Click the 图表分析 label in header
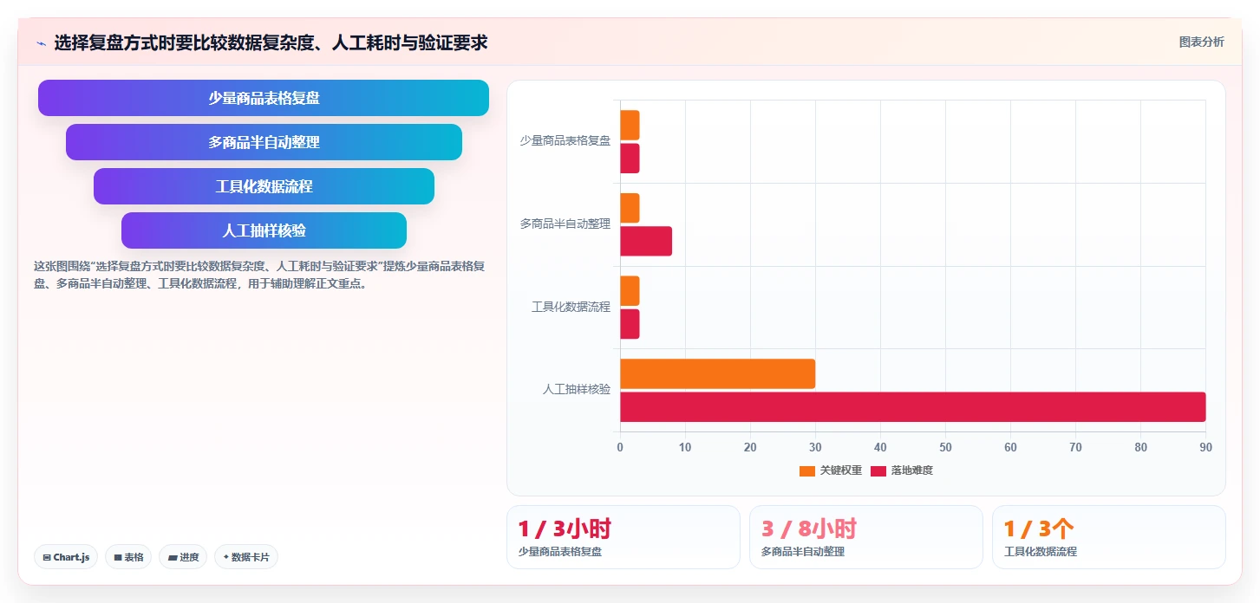The image size is (1260, 603). coord(1201,42)
